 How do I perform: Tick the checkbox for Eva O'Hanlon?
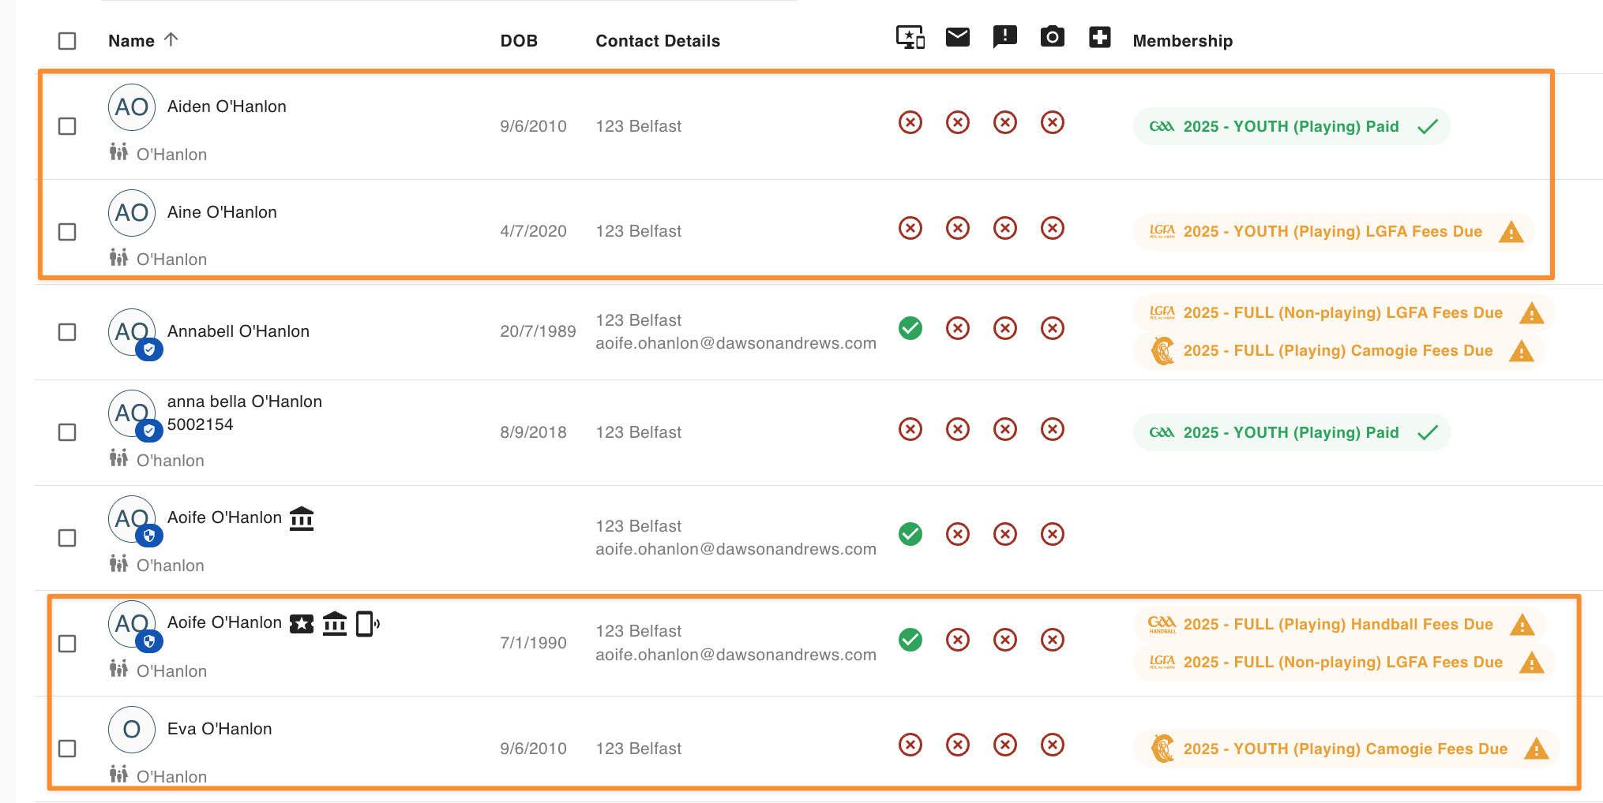pos(67,749)
